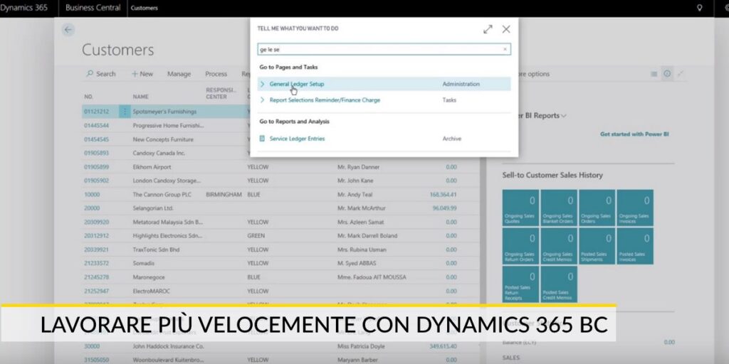Open Ongoing Sales Quotes tile

520,208
